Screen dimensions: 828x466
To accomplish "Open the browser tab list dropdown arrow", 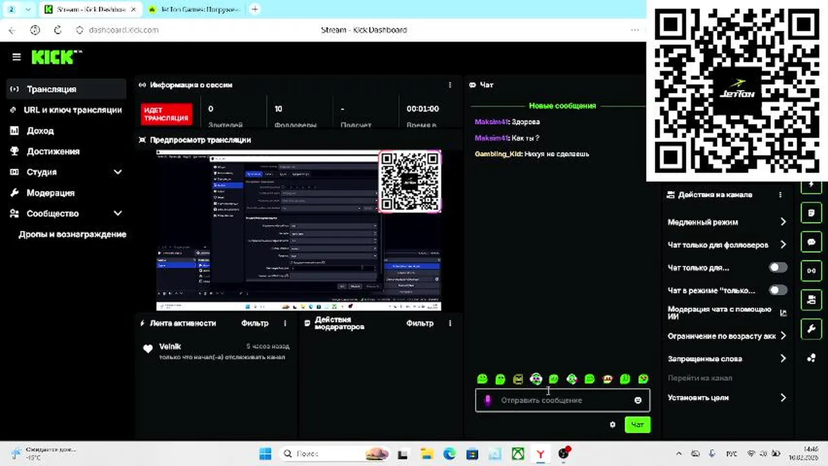I will coord(28,9).
